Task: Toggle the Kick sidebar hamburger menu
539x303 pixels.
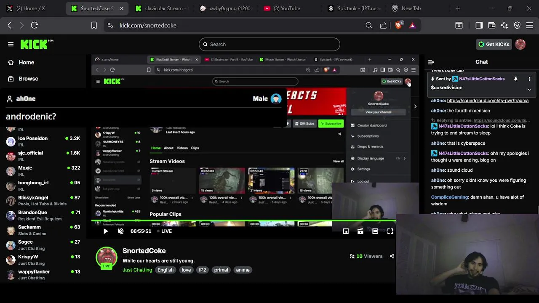Action: (x=11, y=44)
